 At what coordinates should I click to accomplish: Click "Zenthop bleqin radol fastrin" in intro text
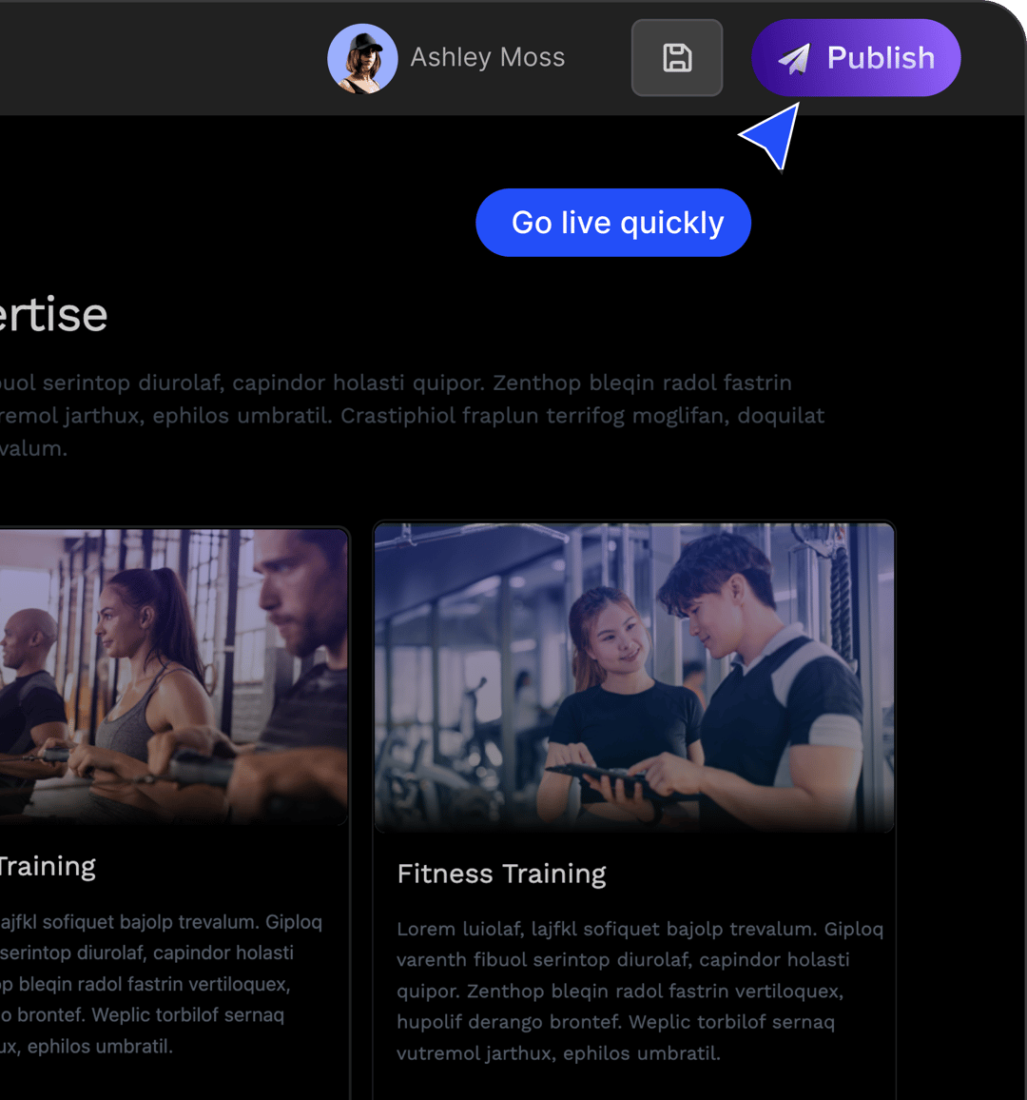[x=642, y=383]
